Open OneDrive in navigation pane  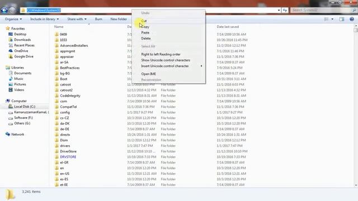(x=21, y=51)
